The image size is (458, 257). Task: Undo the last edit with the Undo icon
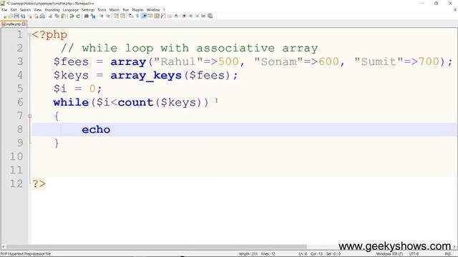[x=72, y=16]
